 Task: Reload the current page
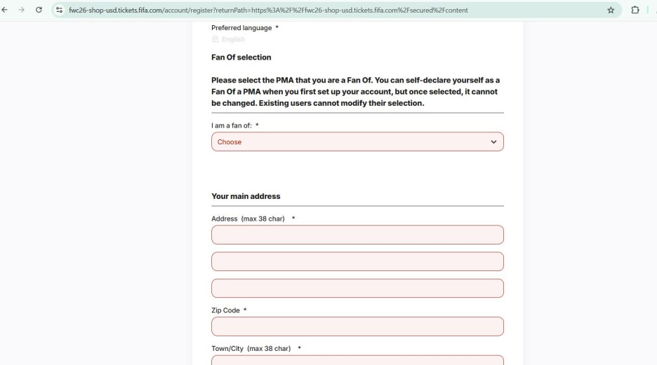(38, 11)
